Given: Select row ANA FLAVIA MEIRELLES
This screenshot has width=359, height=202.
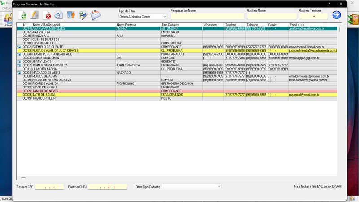Looking at the screenshot, I should pos(177,29).
